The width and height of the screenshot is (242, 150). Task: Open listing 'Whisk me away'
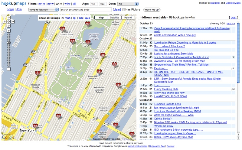click(164, 126)
